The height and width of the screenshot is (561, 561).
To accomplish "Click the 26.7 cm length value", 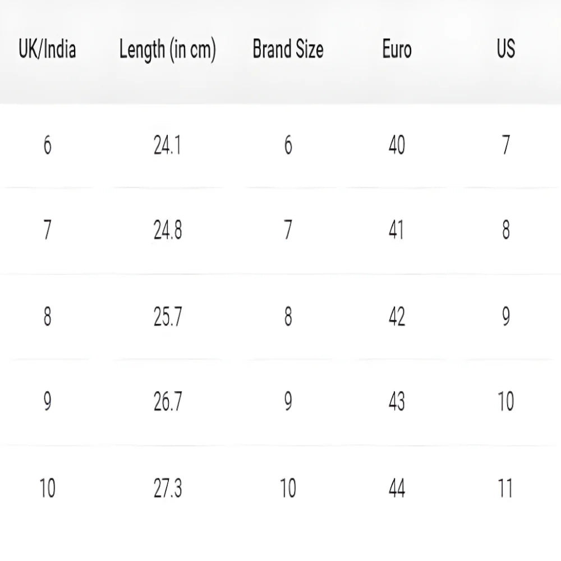I will click(x=167, y=402).
